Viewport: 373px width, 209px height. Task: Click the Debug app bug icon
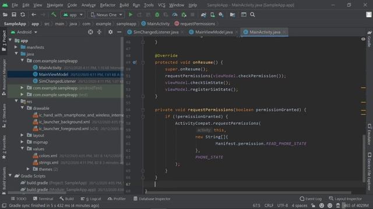point(157,15)
